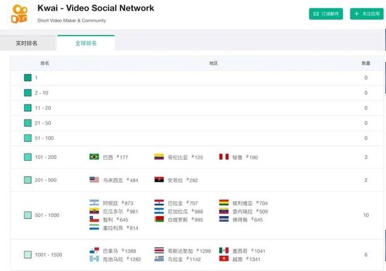
Task: Click the Mexico flag next to 墨西哥
Action: pos(224,251)
